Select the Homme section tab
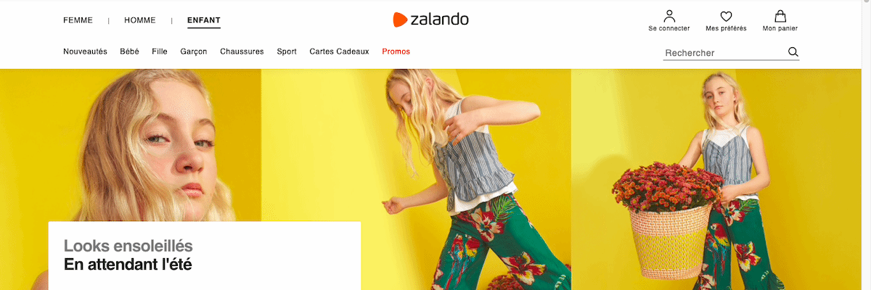871x290 pixels. pos(140,20)
